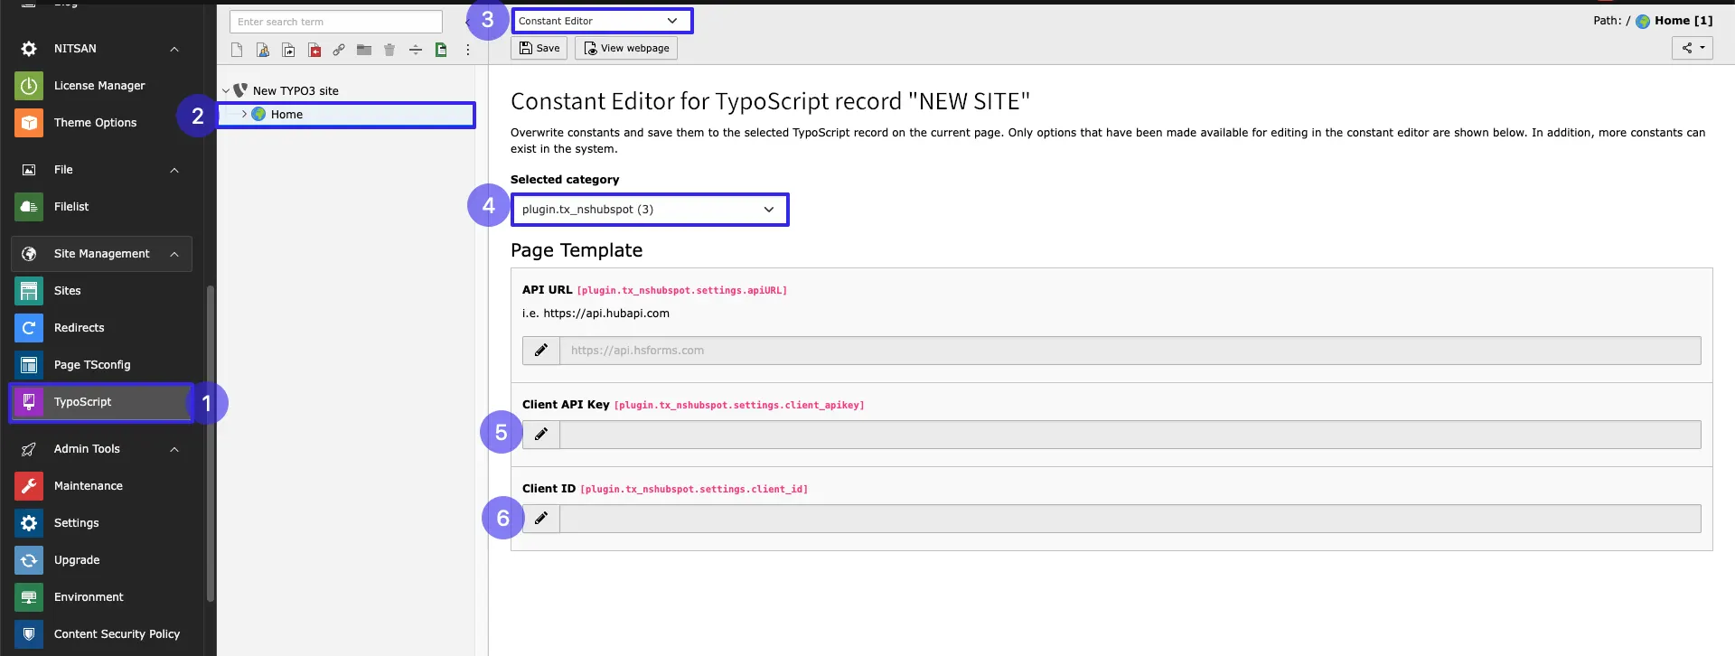Click the Client ID input field
Image resolution: width=1735 pixels, height=656 pixels.
[x=1130, y=519]
